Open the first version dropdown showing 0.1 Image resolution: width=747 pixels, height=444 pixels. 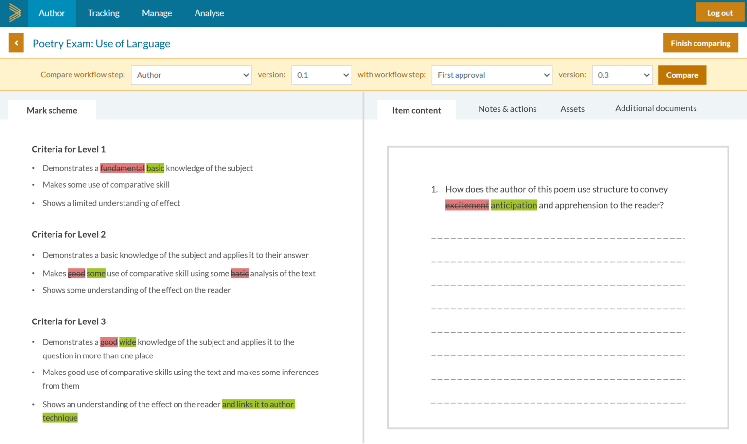321,75
